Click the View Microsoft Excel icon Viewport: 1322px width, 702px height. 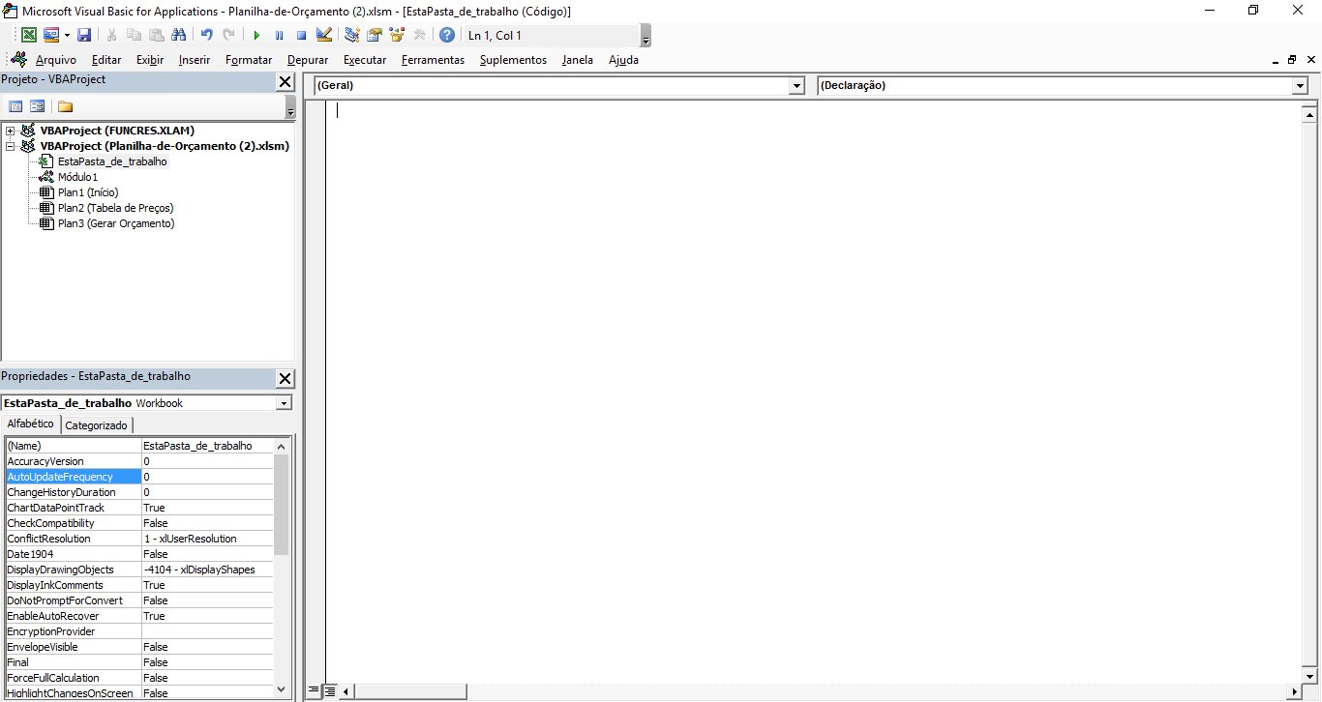click(x=29, y=35)
